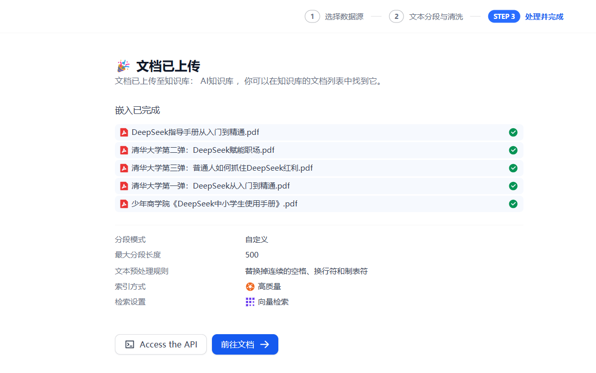The height and width of the screenshot is (373, 596).
Task: Click PDF icon of 清华大学第二弹 file
Action: pos(124,150)
